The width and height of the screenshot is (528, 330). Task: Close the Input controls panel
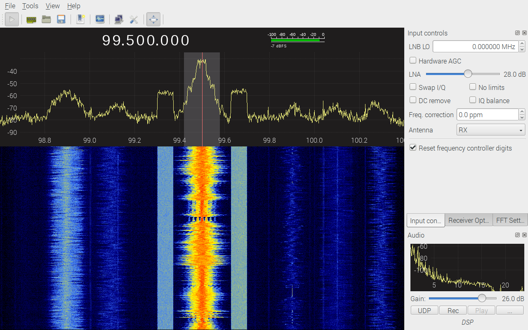(524, 33)
